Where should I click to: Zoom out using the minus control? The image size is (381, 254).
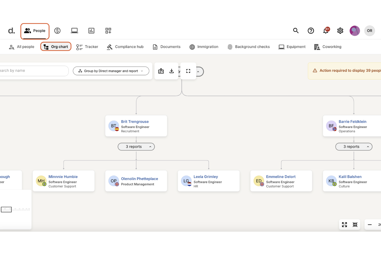tap(370, 224)
